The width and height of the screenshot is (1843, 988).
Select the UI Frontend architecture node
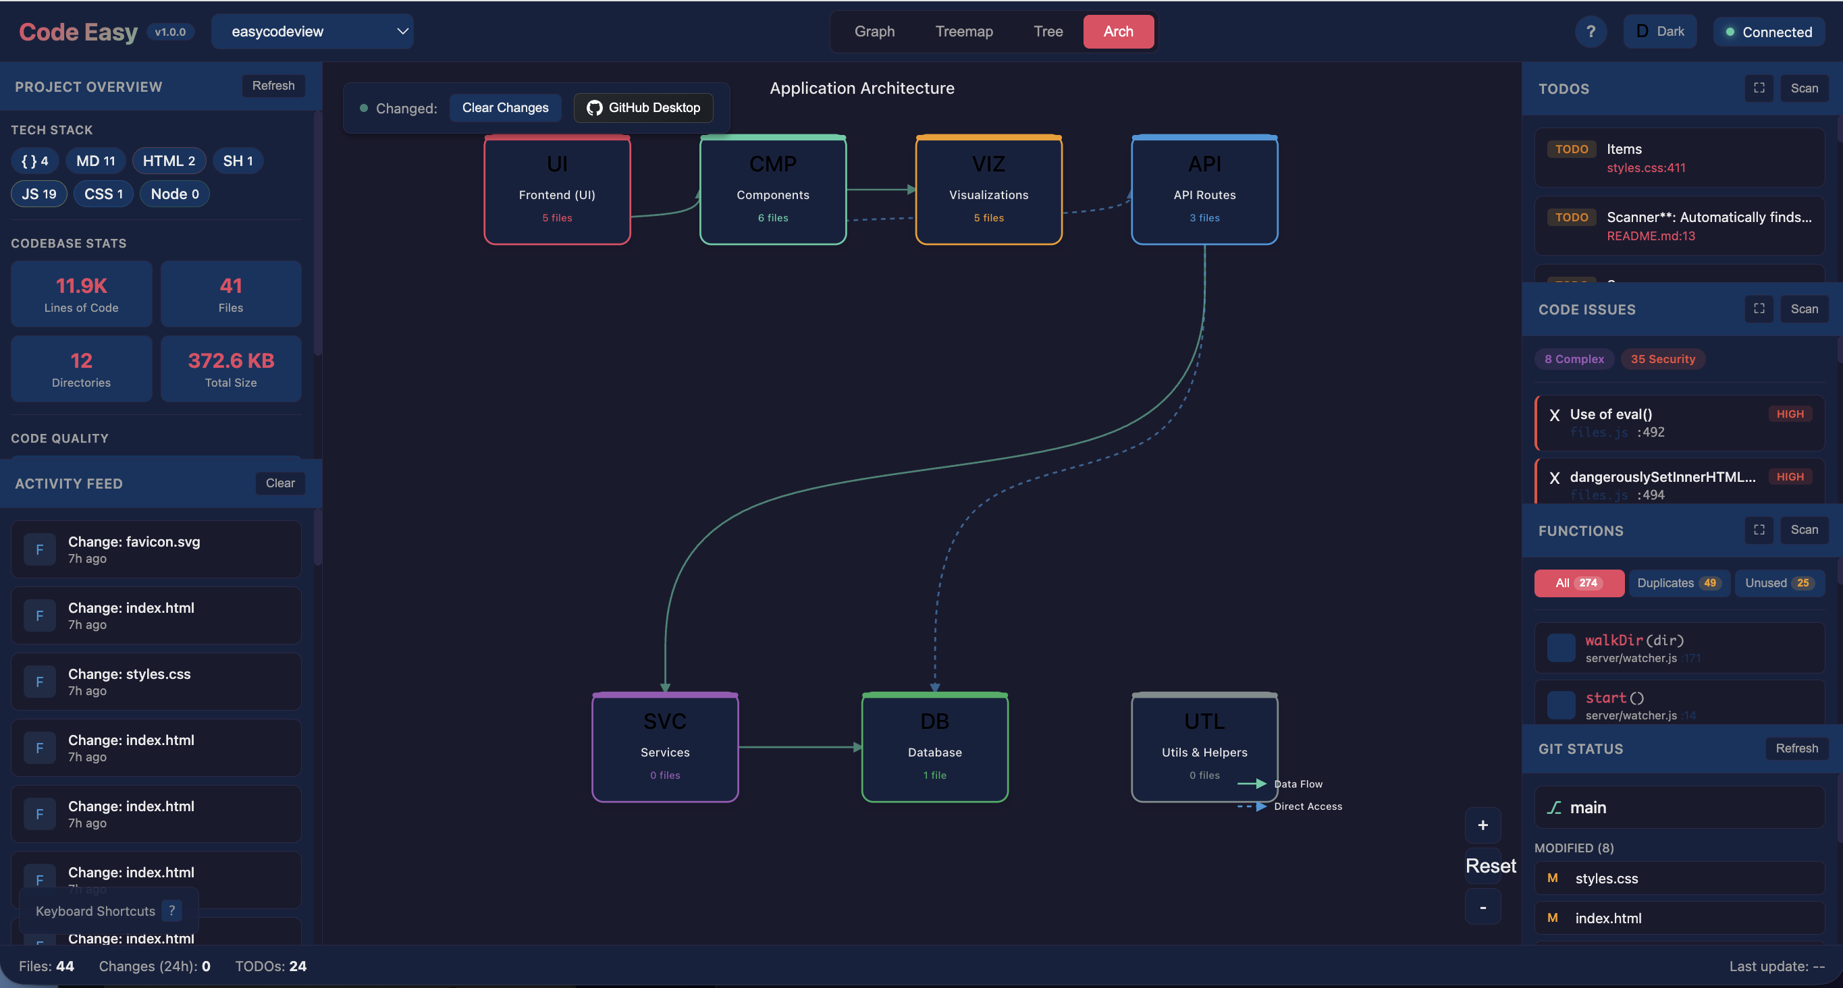[x=558, y=190]
